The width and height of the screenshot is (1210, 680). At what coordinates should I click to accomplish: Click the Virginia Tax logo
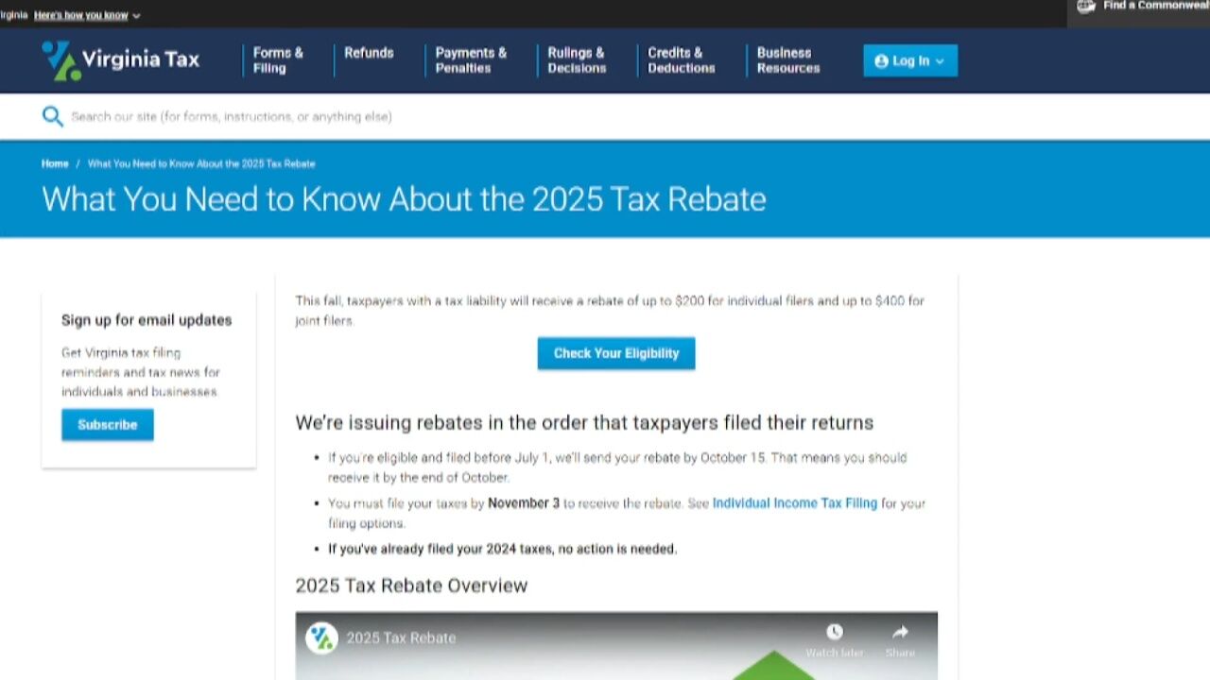coord(121,60)
